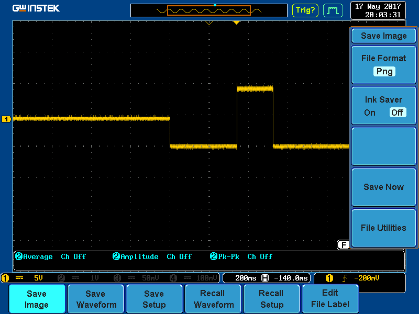Screen dimensions: 419x314
Task: Click the cyan marker on the memory bar
Action: 215,5
